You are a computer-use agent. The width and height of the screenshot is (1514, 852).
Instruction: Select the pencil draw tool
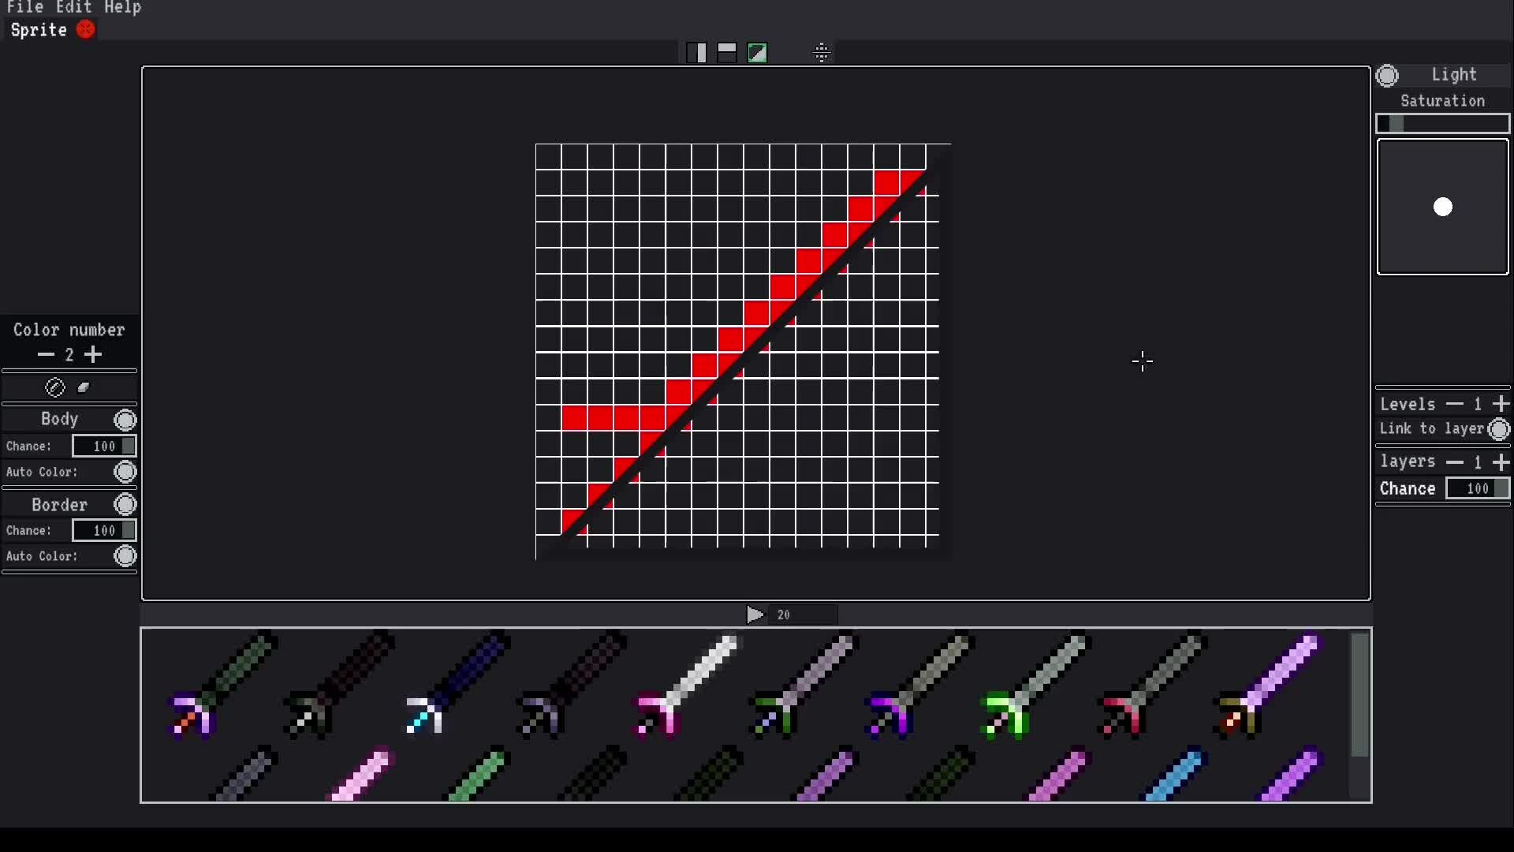point(54,387)
